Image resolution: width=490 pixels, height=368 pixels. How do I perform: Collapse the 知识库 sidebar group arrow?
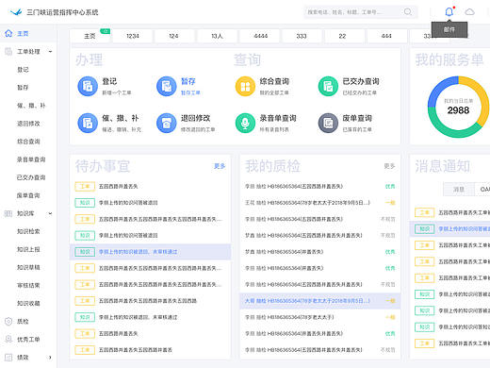(x=50, y=213)
